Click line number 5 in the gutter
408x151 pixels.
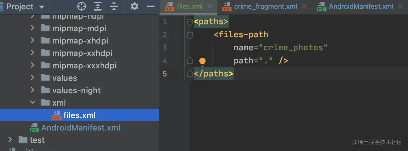pos(165,74)
